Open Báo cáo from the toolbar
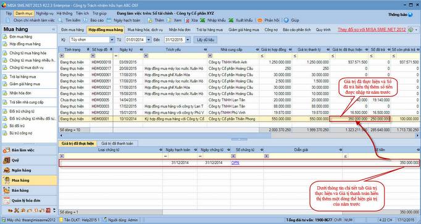 (93, 20)
